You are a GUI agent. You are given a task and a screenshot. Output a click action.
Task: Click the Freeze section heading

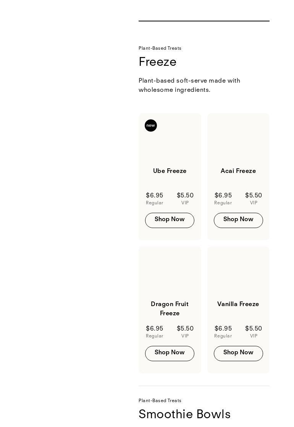coord(157,62)
